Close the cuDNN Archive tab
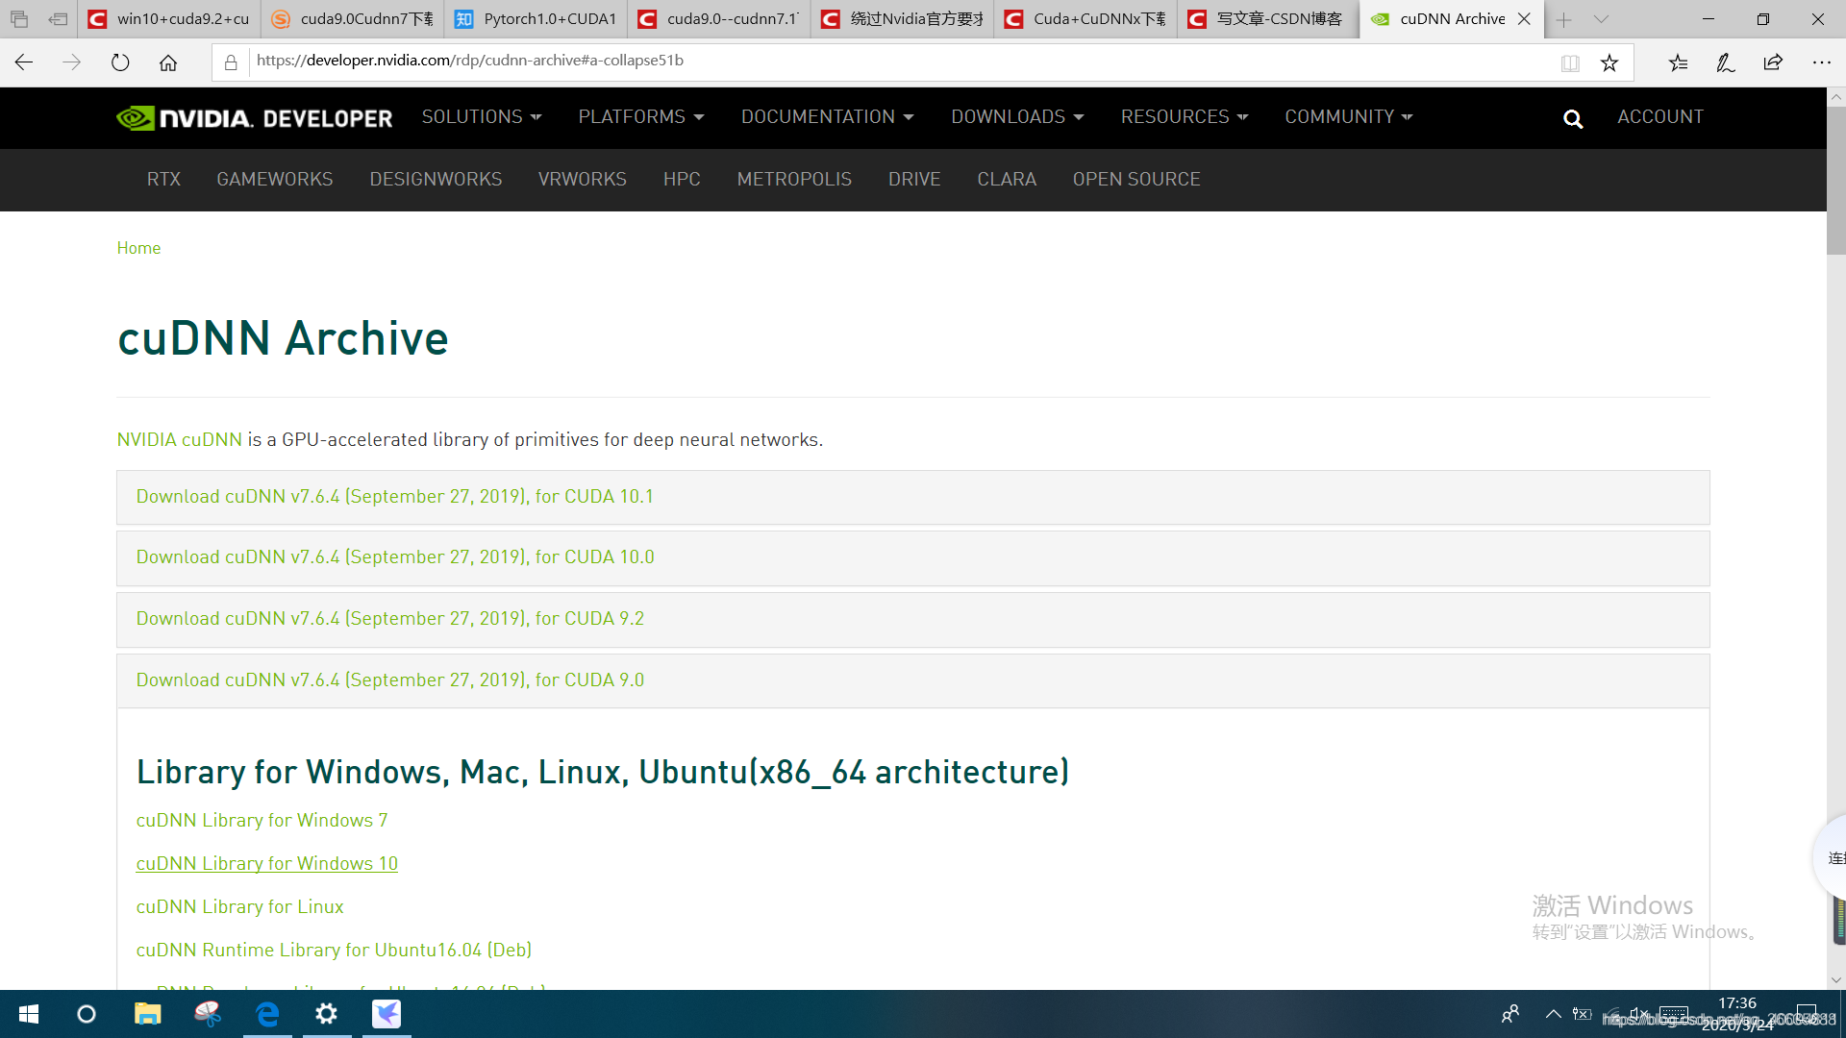Image resolution: width=1846 pixels, height=1038 pixels. pyautogui.click(x=1524, y=19)
